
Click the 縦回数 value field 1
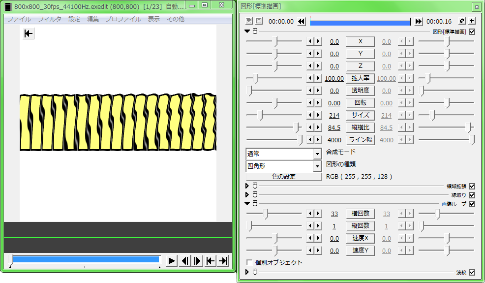334,226
